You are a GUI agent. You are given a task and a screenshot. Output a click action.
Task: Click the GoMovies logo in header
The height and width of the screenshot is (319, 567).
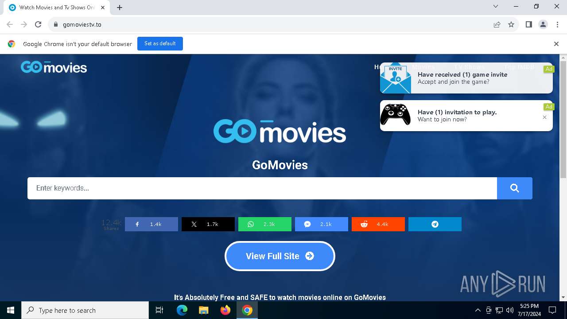(54, 67)
